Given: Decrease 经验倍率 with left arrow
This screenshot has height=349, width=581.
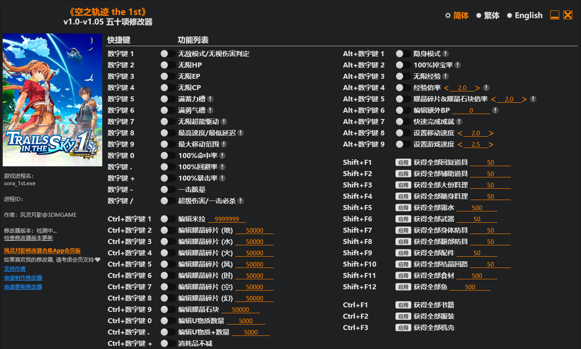Looking at the screenshot, I should [x=447, y=88].
